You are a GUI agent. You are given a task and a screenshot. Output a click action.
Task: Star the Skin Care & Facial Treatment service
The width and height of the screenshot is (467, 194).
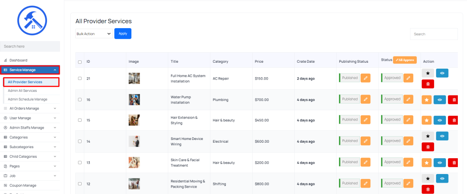(426, 163)
